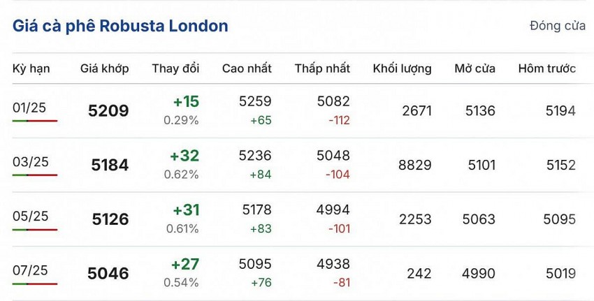
Task: Select the Giá khớp column header
Action: 104,68
